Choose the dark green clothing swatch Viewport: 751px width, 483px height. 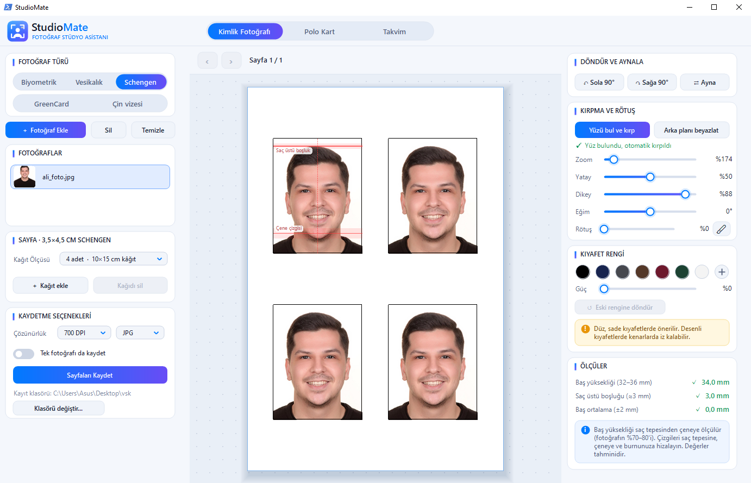[682, 272]
